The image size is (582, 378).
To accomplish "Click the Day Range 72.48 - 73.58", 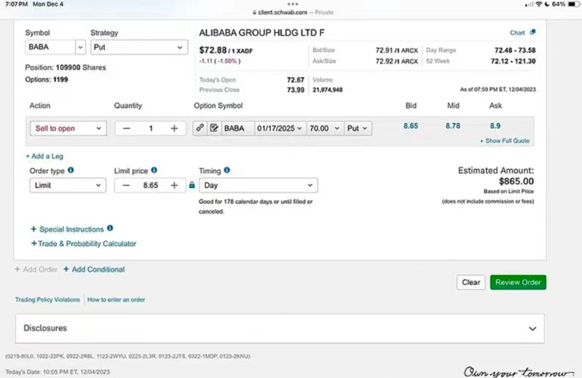I will 515,50.
